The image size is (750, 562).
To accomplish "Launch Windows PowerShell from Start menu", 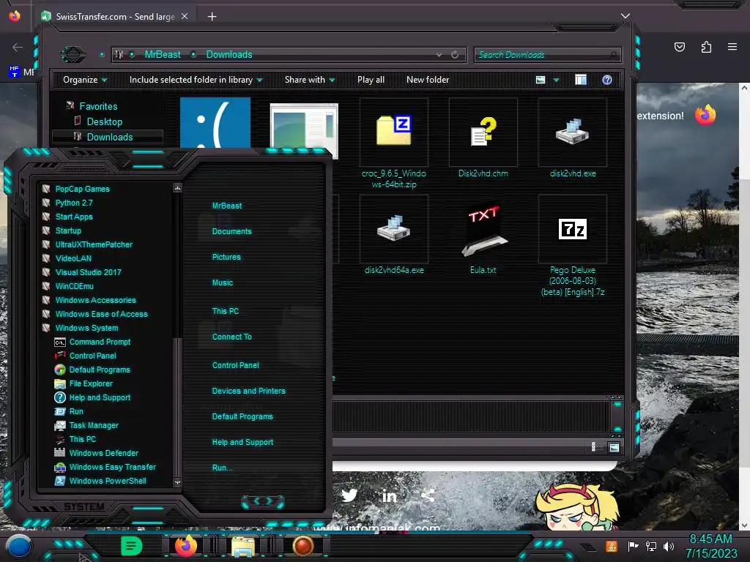I will 108,481.
